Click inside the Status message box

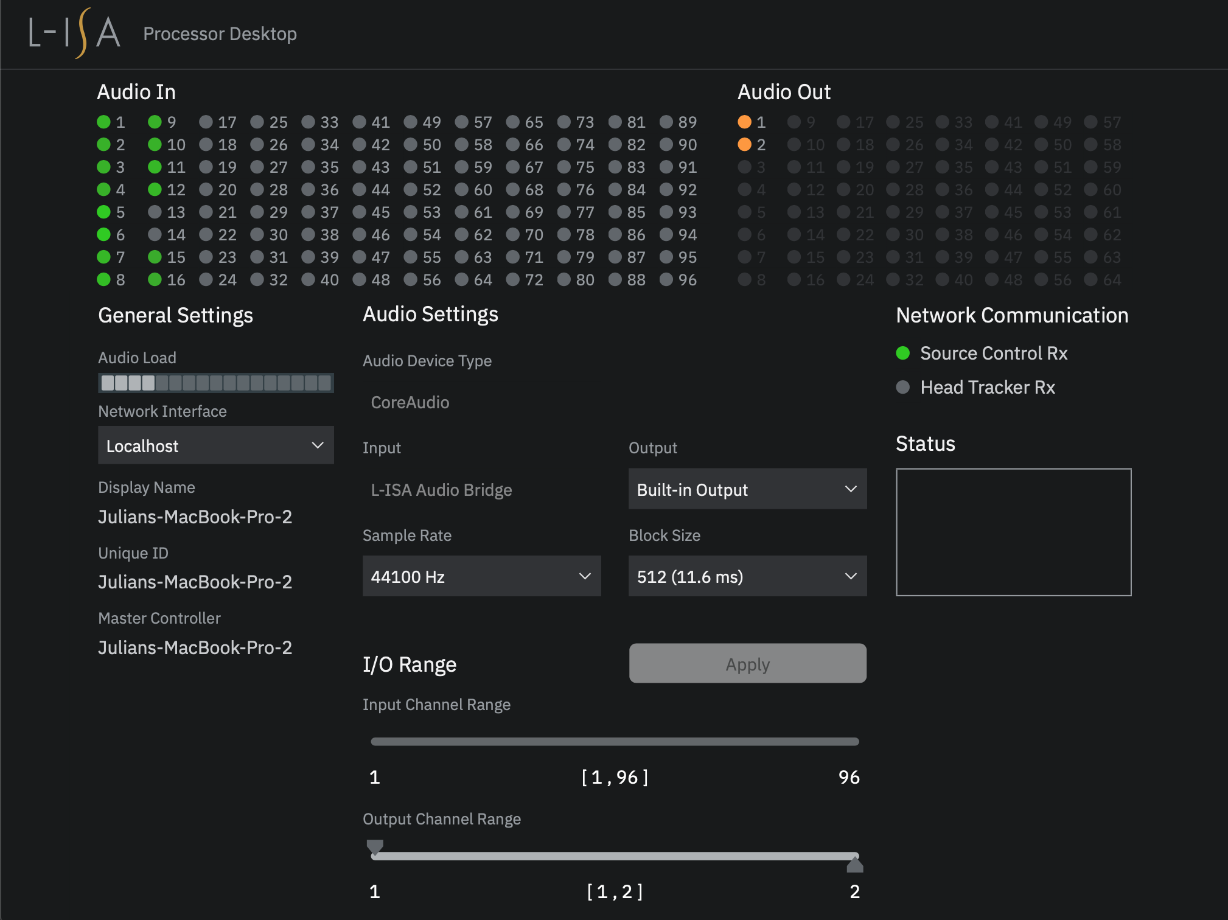[x=1013, y=532]
